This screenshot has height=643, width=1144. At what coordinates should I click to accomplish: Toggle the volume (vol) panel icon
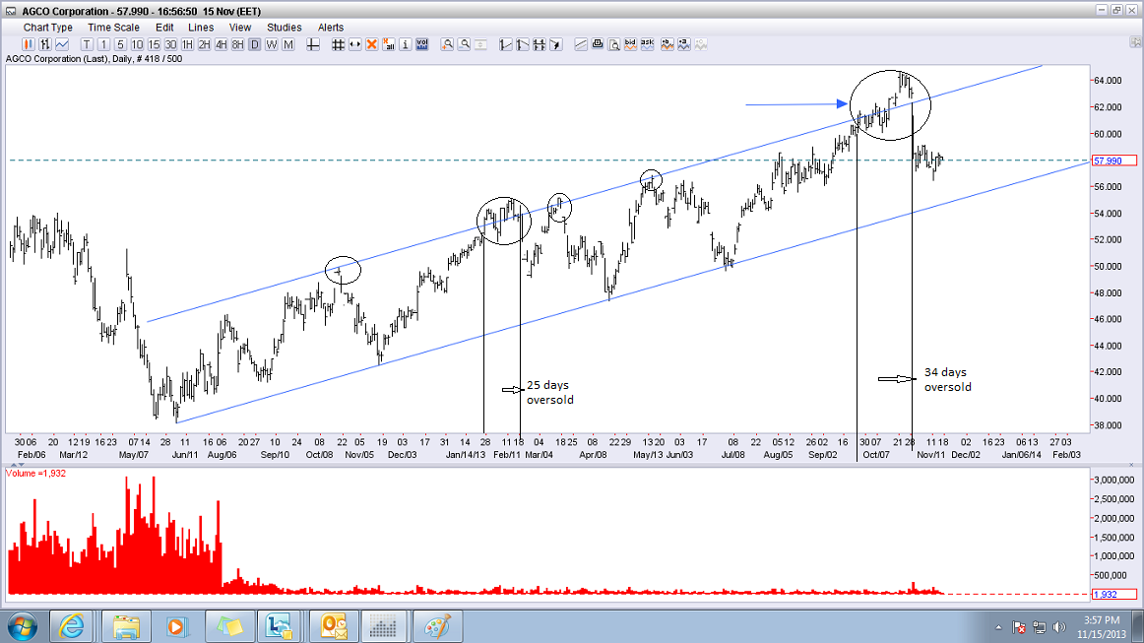[x=422, y=44]
